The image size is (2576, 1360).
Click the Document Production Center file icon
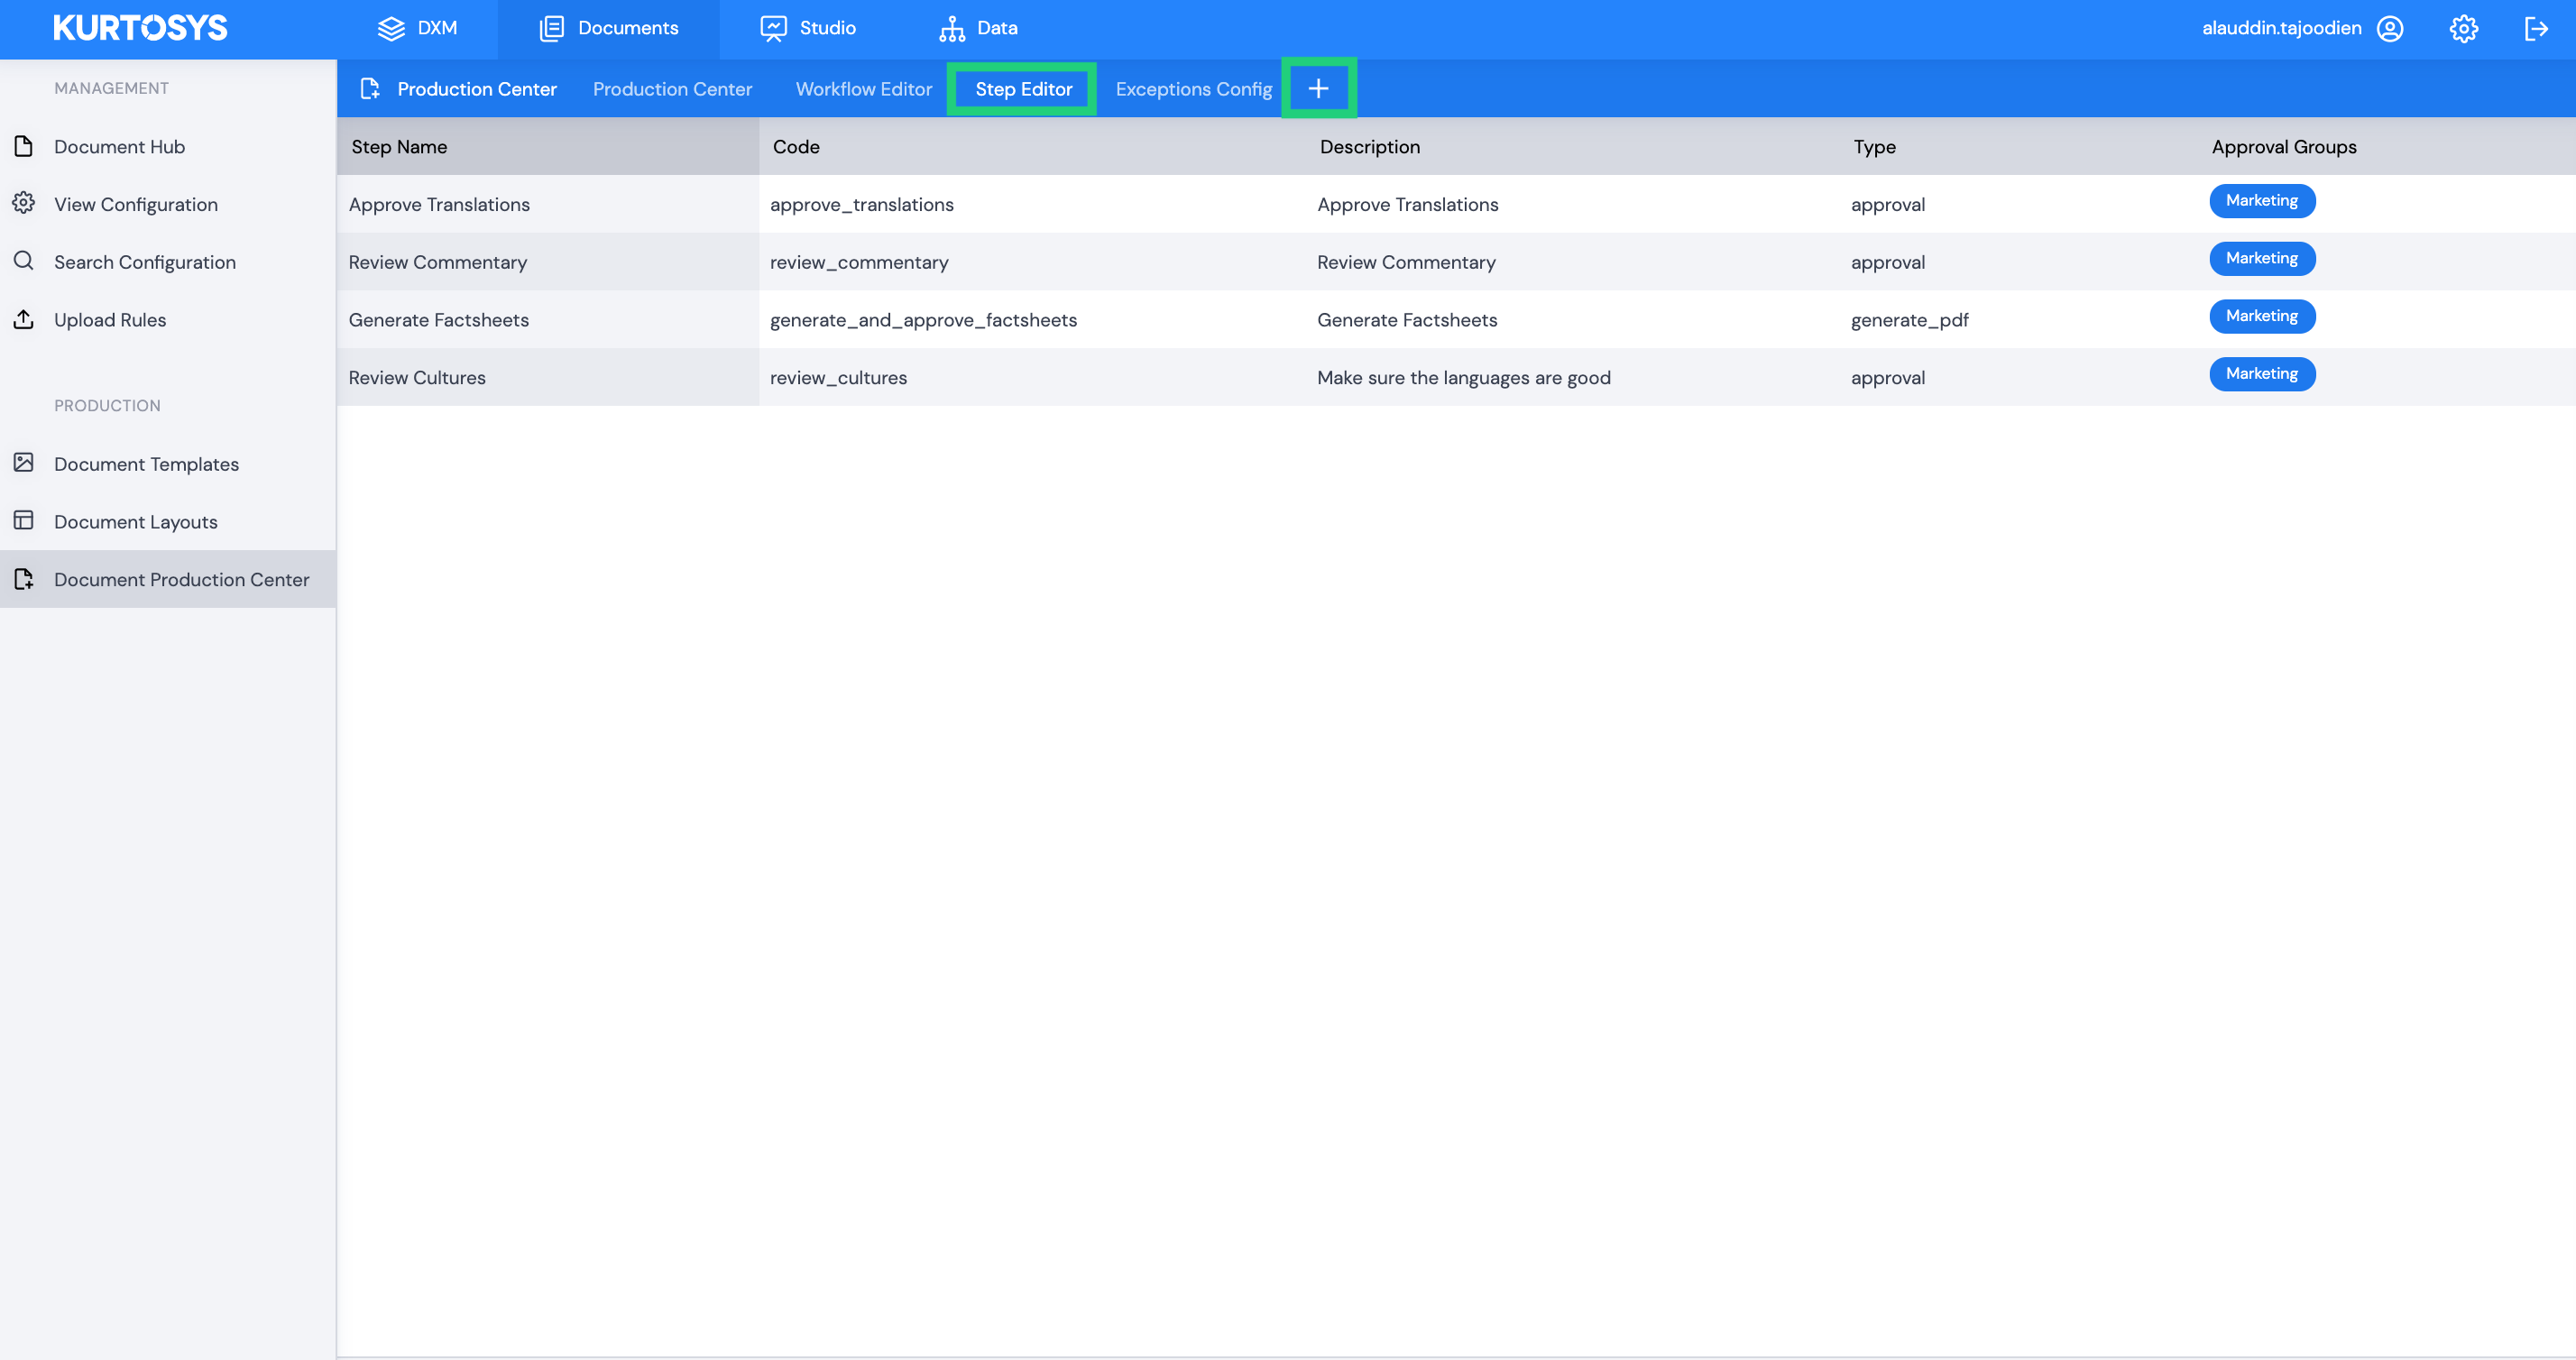(x=24, y=579)
